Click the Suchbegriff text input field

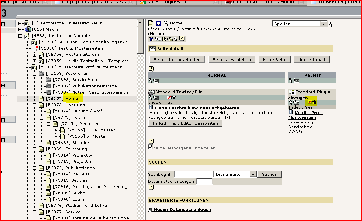point(193,174)
